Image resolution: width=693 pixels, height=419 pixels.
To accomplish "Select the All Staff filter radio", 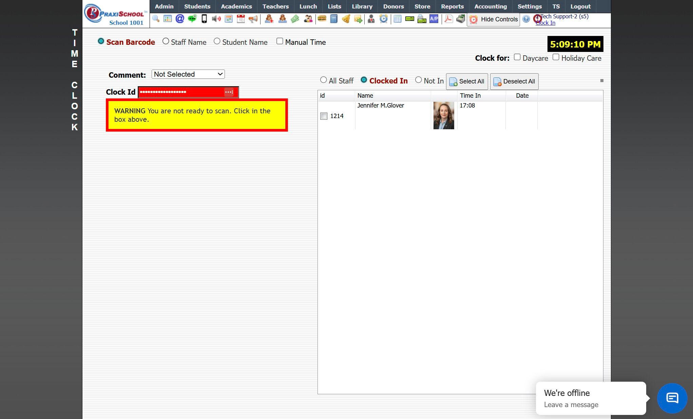I will pyautogui.click(x=323, y=80).
